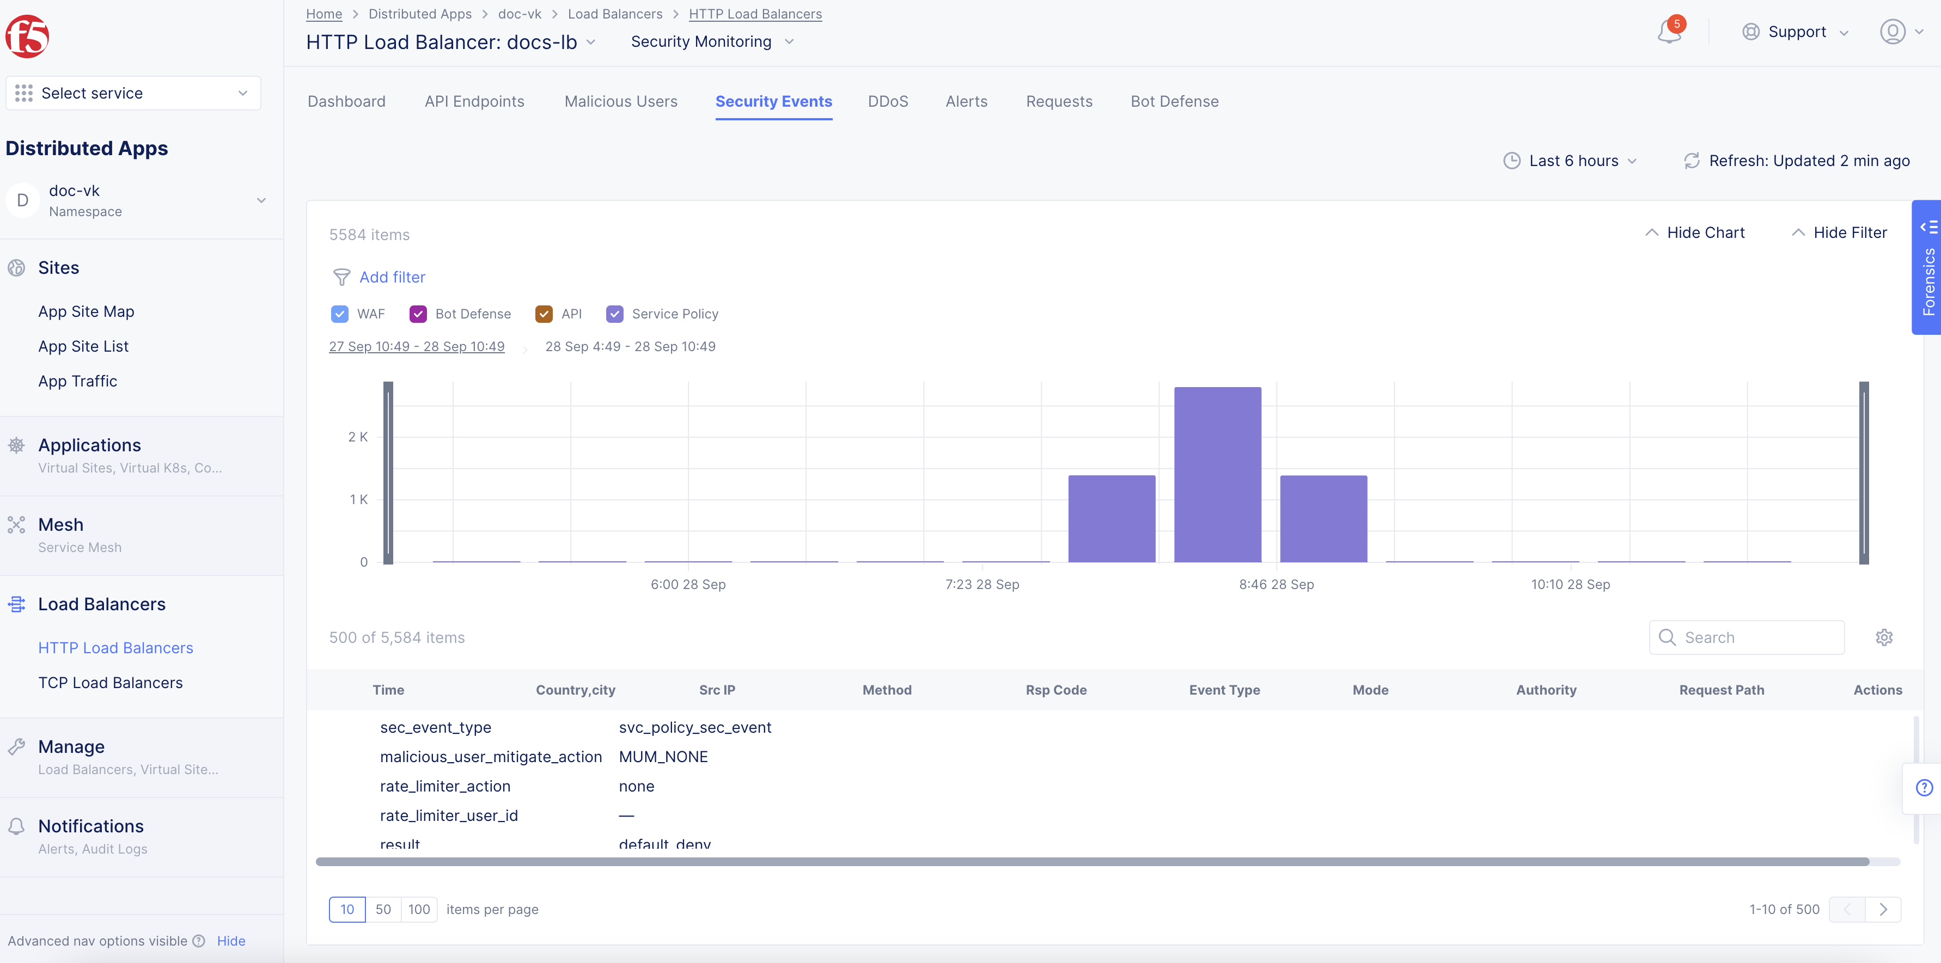This screenshot has width=1941, height=963.
Task: Open the user account menu icon
Action: (1892, 32)
